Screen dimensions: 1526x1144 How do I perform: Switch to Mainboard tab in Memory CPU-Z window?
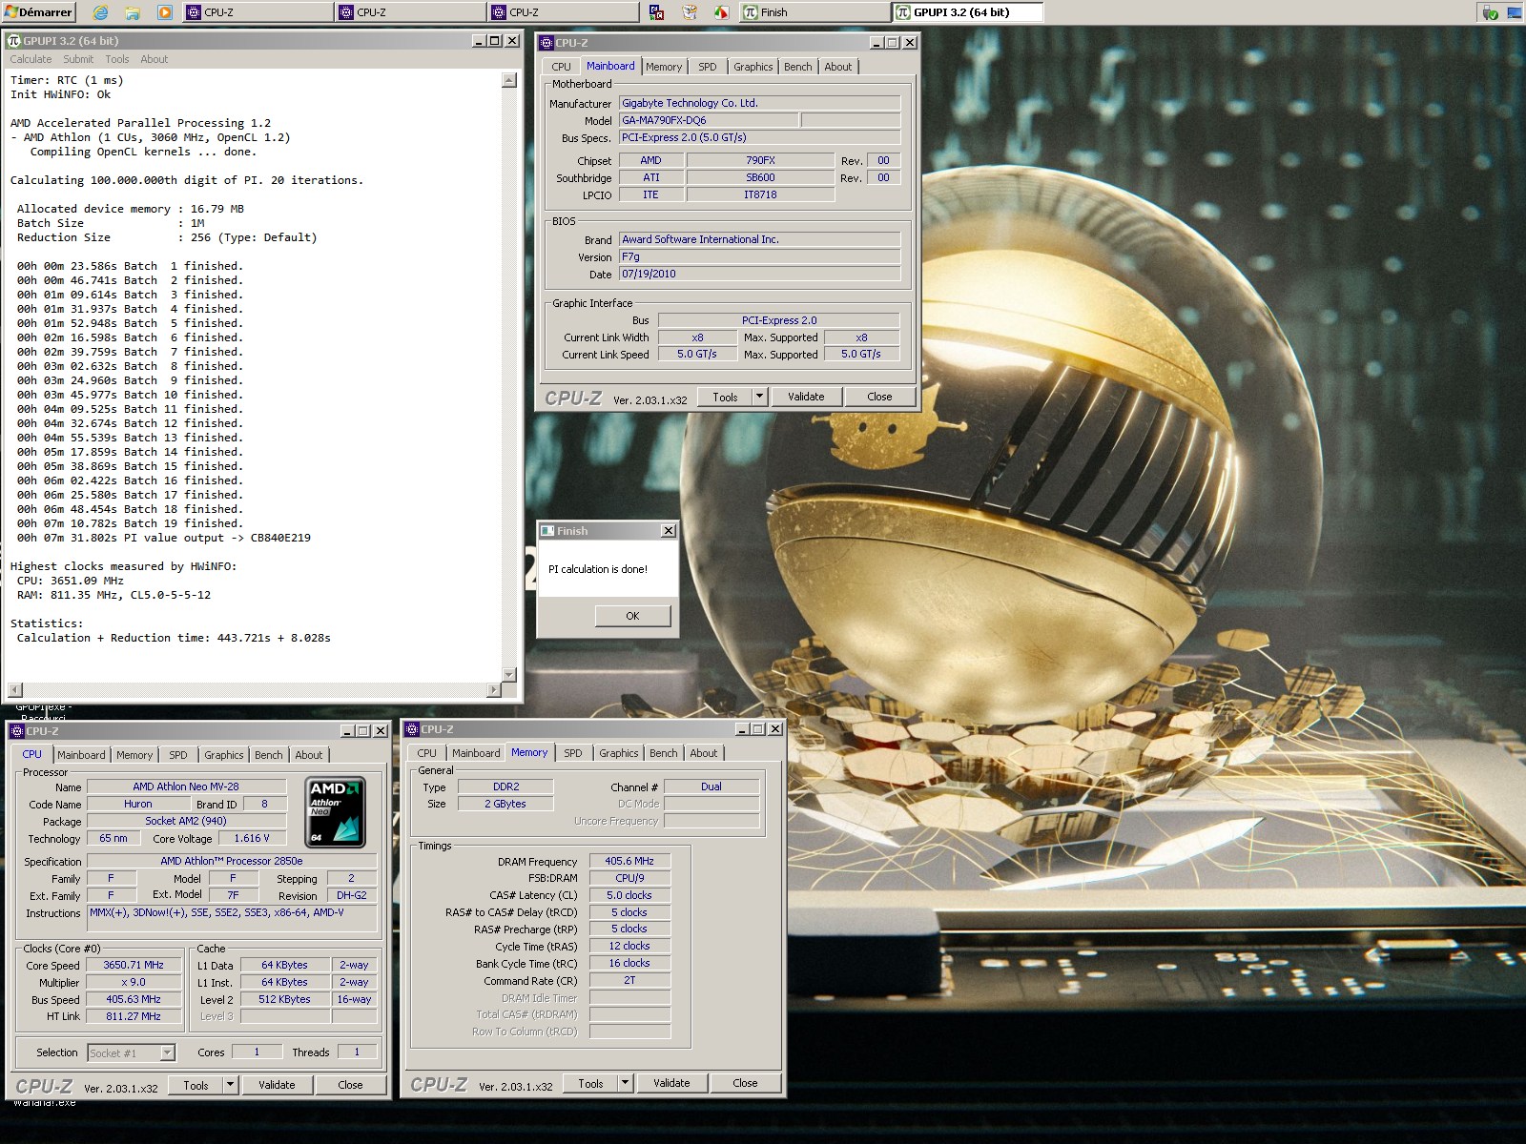[476, 753]
